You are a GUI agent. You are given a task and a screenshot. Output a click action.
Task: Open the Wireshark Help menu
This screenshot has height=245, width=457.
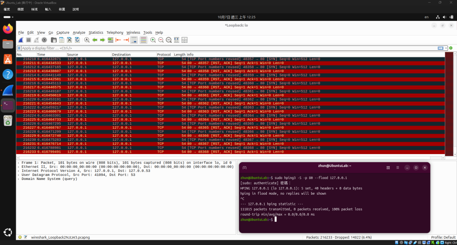(159, 33)
